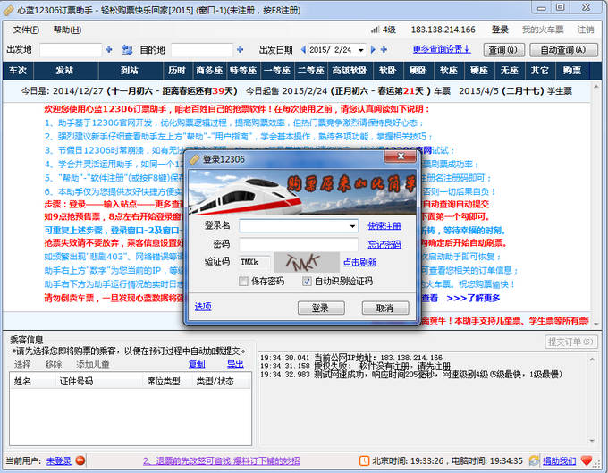Swap departure and destination with the exchange icon

pos(127,50)
